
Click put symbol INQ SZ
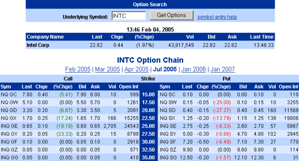pos(168,150)
